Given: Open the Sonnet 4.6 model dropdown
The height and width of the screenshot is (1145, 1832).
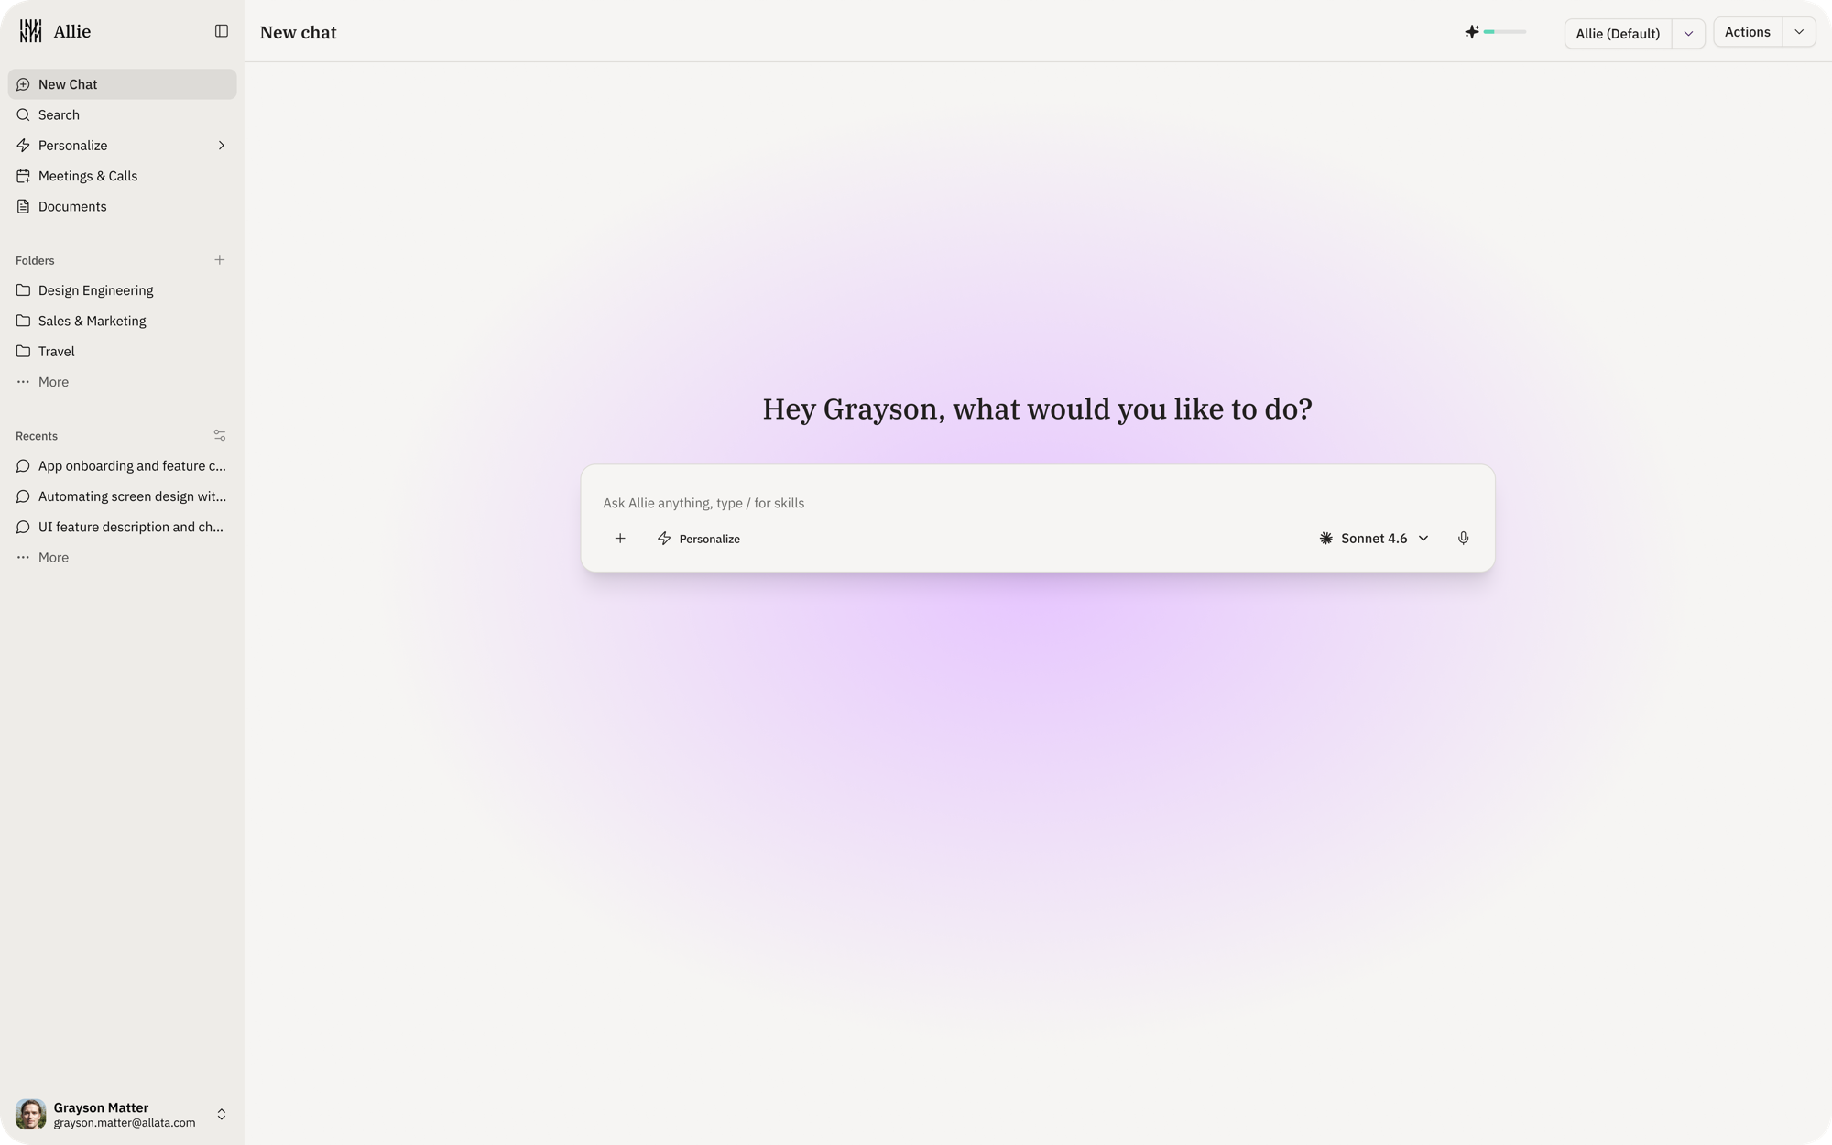Looking at the screenshot, I should click(x=1374, y=539).
